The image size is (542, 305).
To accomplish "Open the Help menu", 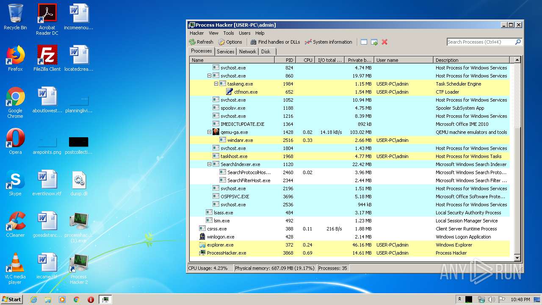I will (260, 33).
